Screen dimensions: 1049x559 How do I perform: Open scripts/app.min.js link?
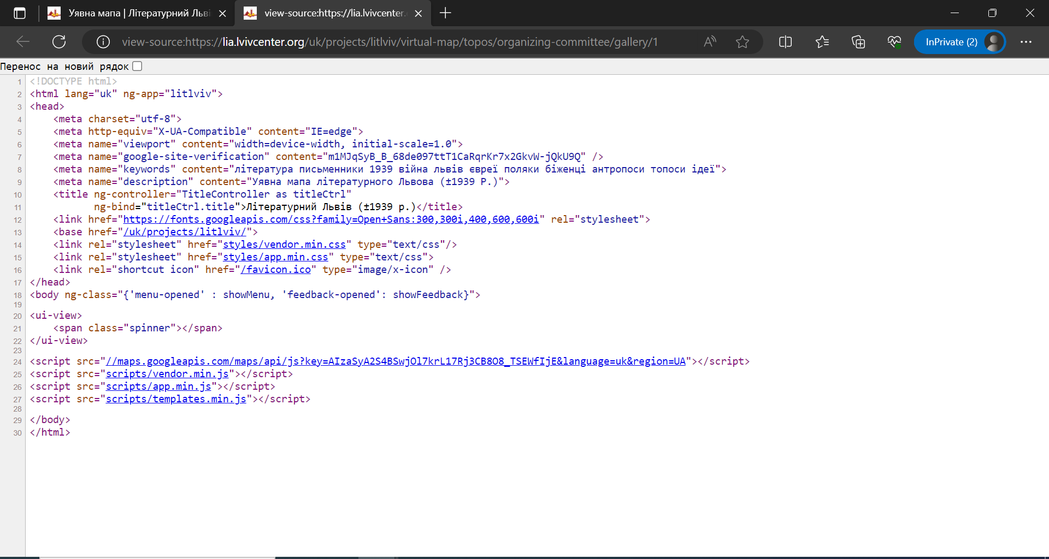click(x=158, y=386)
